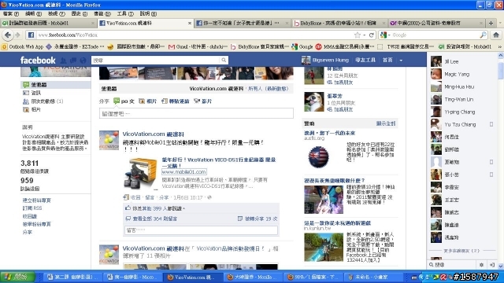Open the list all tabs dropdown
504x283 pixels.
click(500, 23)
